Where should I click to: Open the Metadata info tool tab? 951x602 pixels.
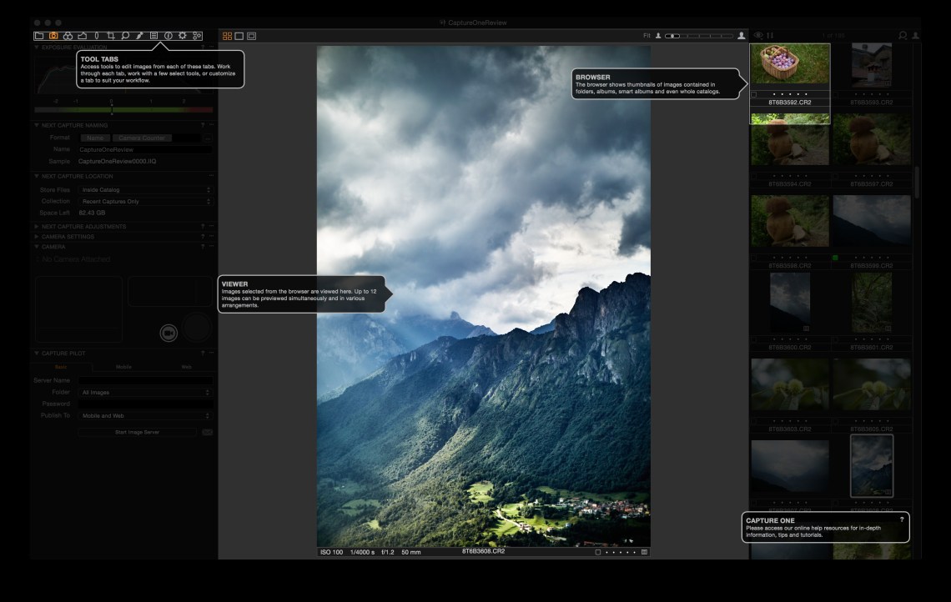(x=168, y=36)
